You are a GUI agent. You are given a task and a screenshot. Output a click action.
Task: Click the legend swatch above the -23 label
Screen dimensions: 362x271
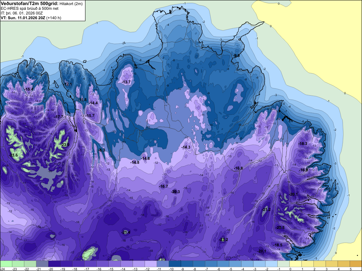[18, 264]
